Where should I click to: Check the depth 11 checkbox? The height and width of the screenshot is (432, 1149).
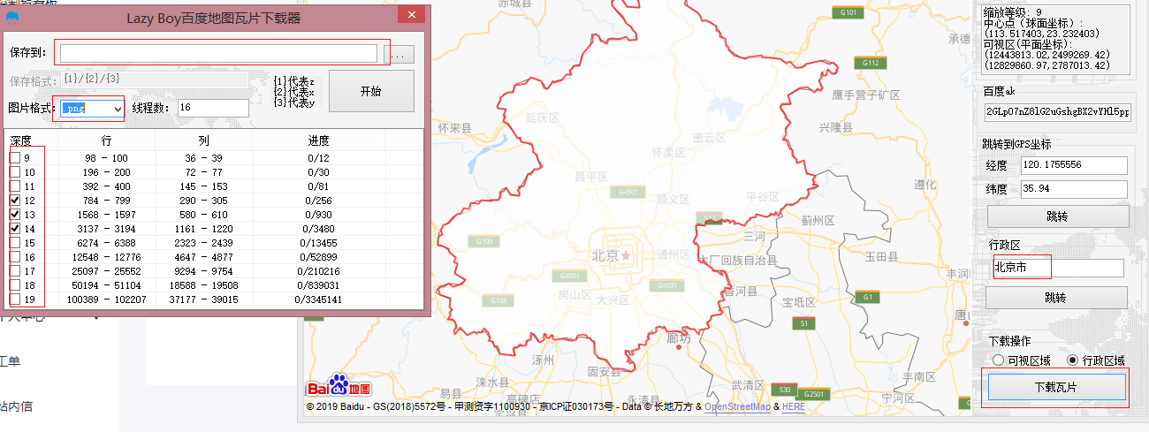16,186
